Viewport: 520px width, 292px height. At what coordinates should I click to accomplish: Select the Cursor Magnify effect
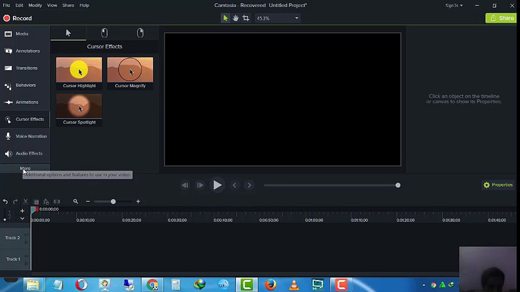[x=130, y=73]
